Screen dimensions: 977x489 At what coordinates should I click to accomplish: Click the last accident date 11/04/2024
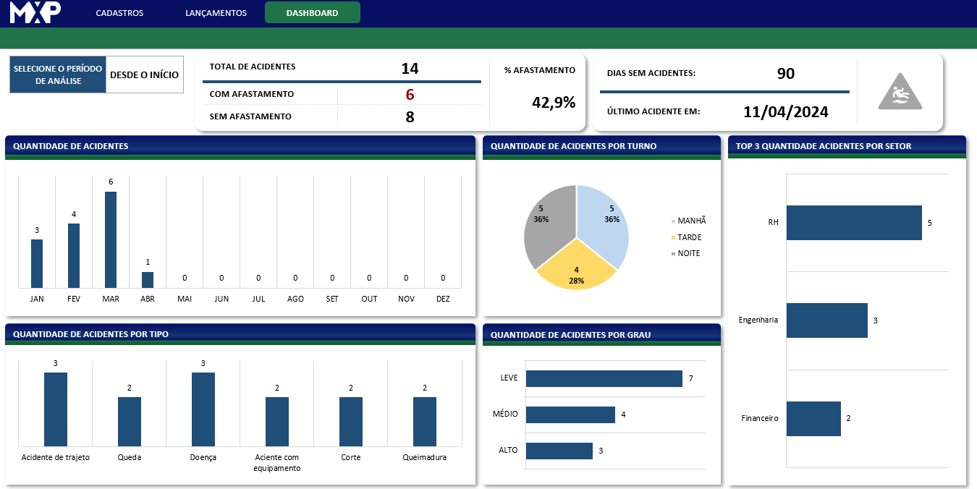click(785, 112)
